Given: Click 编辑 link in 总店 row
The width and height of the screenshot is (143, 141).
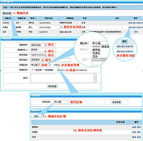Looking at the screenshot, I should [136, 32].
